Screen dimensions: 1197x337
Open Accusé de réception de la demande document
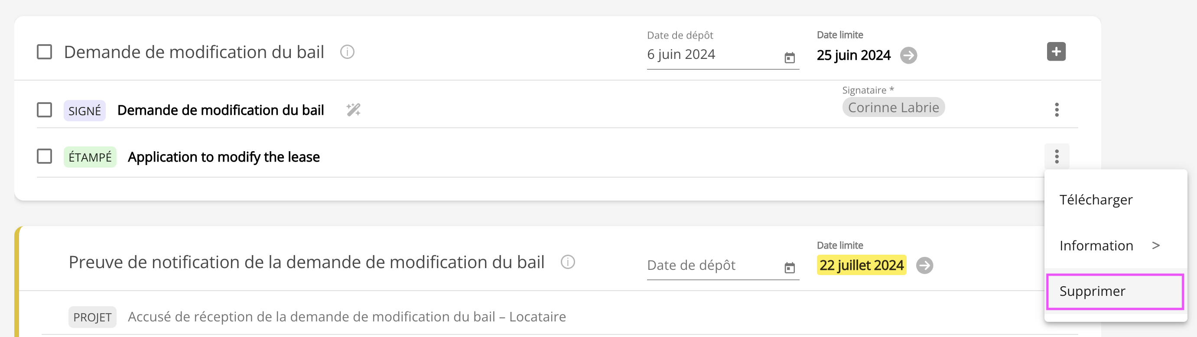point(347,317)
